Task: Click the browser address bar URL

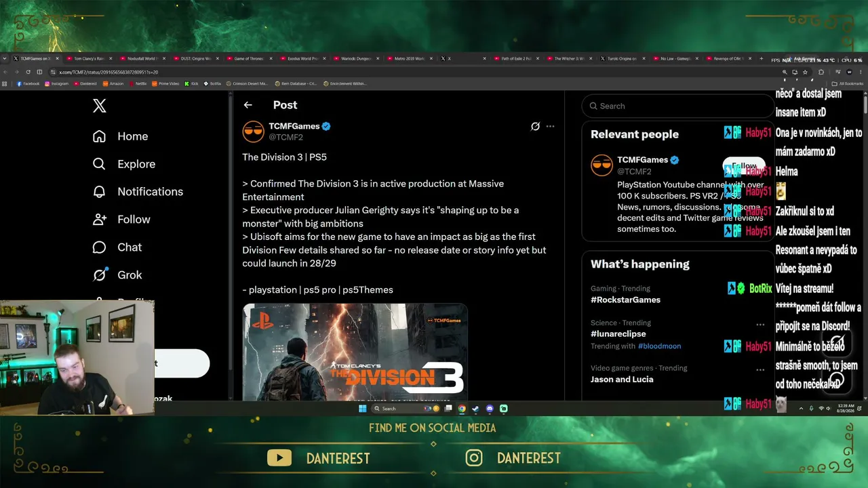Action: (x=108, y=72)
